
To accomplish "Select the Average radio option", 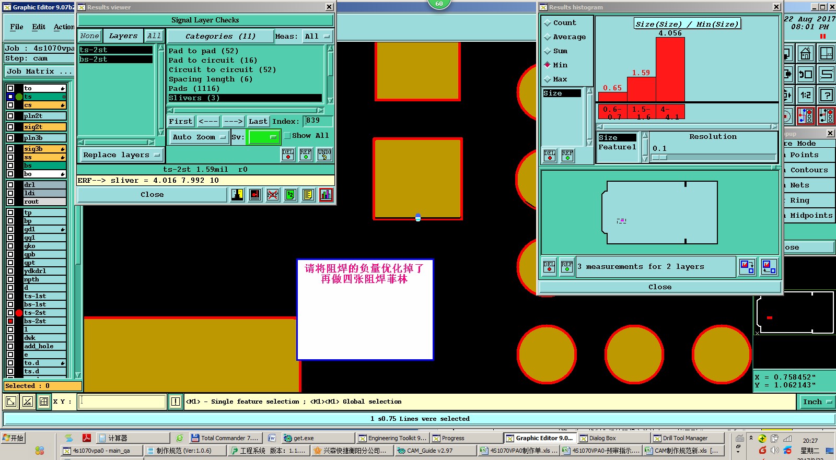I will (x=548, y=37).
